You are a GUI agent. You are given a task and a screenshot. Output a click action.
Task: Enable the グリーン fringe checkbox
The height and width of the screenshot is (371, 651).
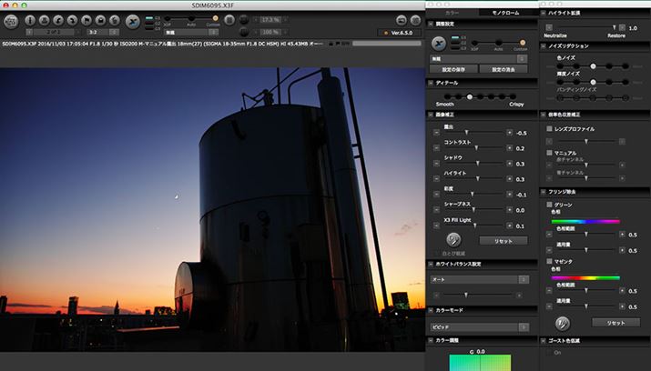(x=549, y=205)
